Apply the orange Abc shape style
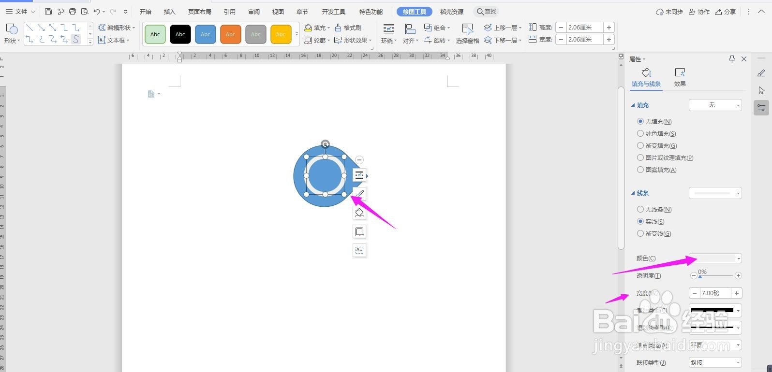772x372 pixels. click(x=231, y=34)
